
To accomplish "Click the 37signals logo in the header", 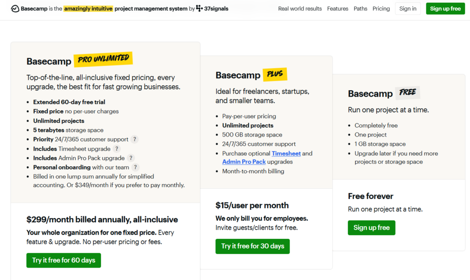I will point(212,8).
